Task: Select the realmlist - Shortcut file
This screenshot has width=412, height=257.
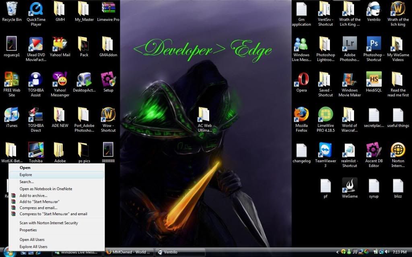Action: (350, 150)
